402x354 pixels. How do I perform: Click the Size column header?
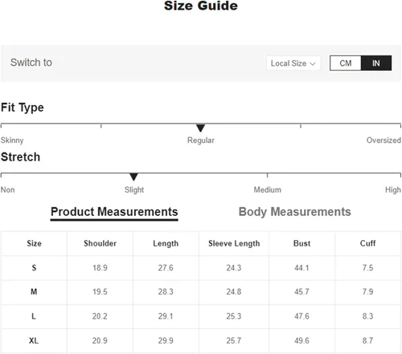point(34,243)
